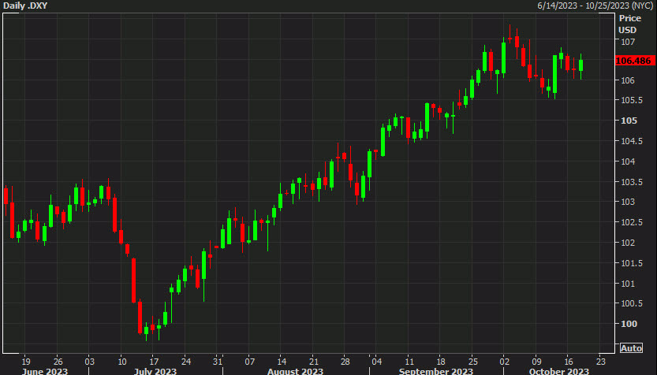This screenshot has width=657, height=375.
Task: Click the 104 price axis label
Action: [628, 162]
